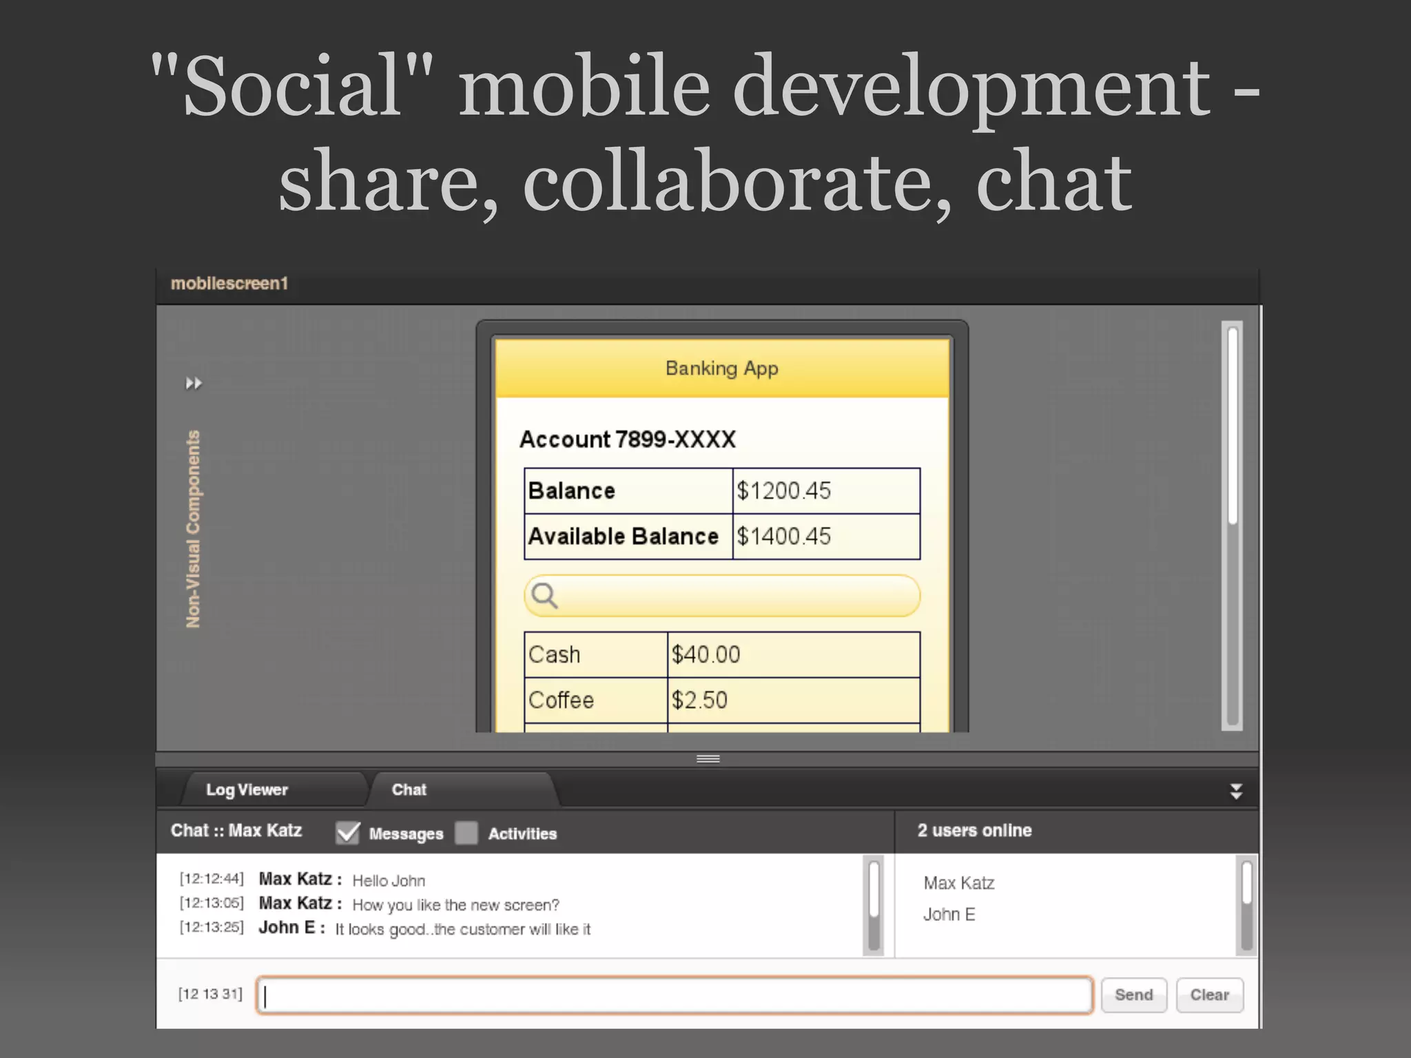
Task: Click John E's 'It looks good' message
Action: pos(463,929)
